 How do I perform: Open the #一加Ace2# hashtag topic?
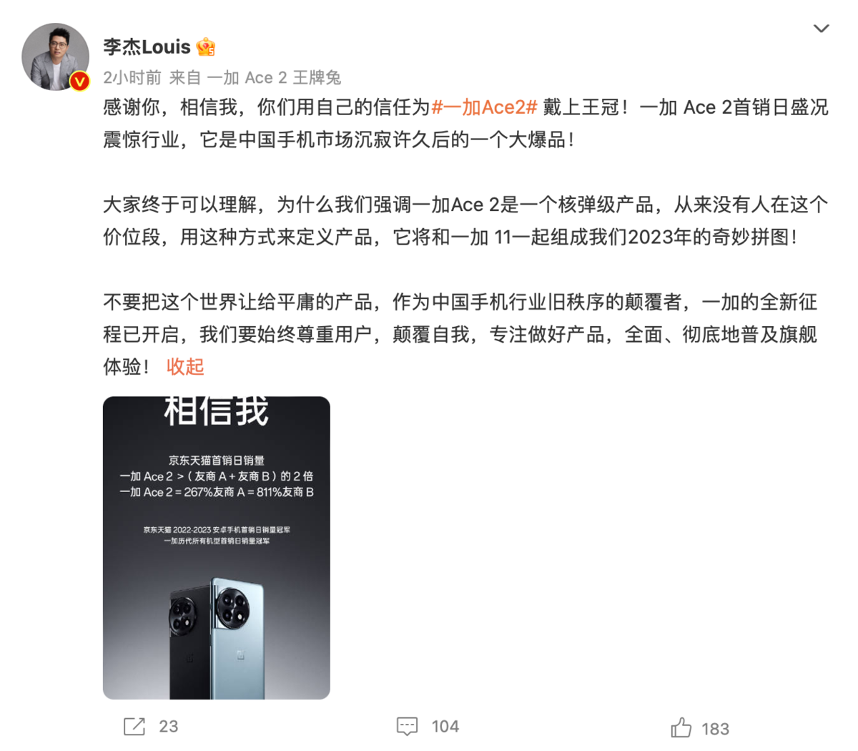[x=484, y=107]
